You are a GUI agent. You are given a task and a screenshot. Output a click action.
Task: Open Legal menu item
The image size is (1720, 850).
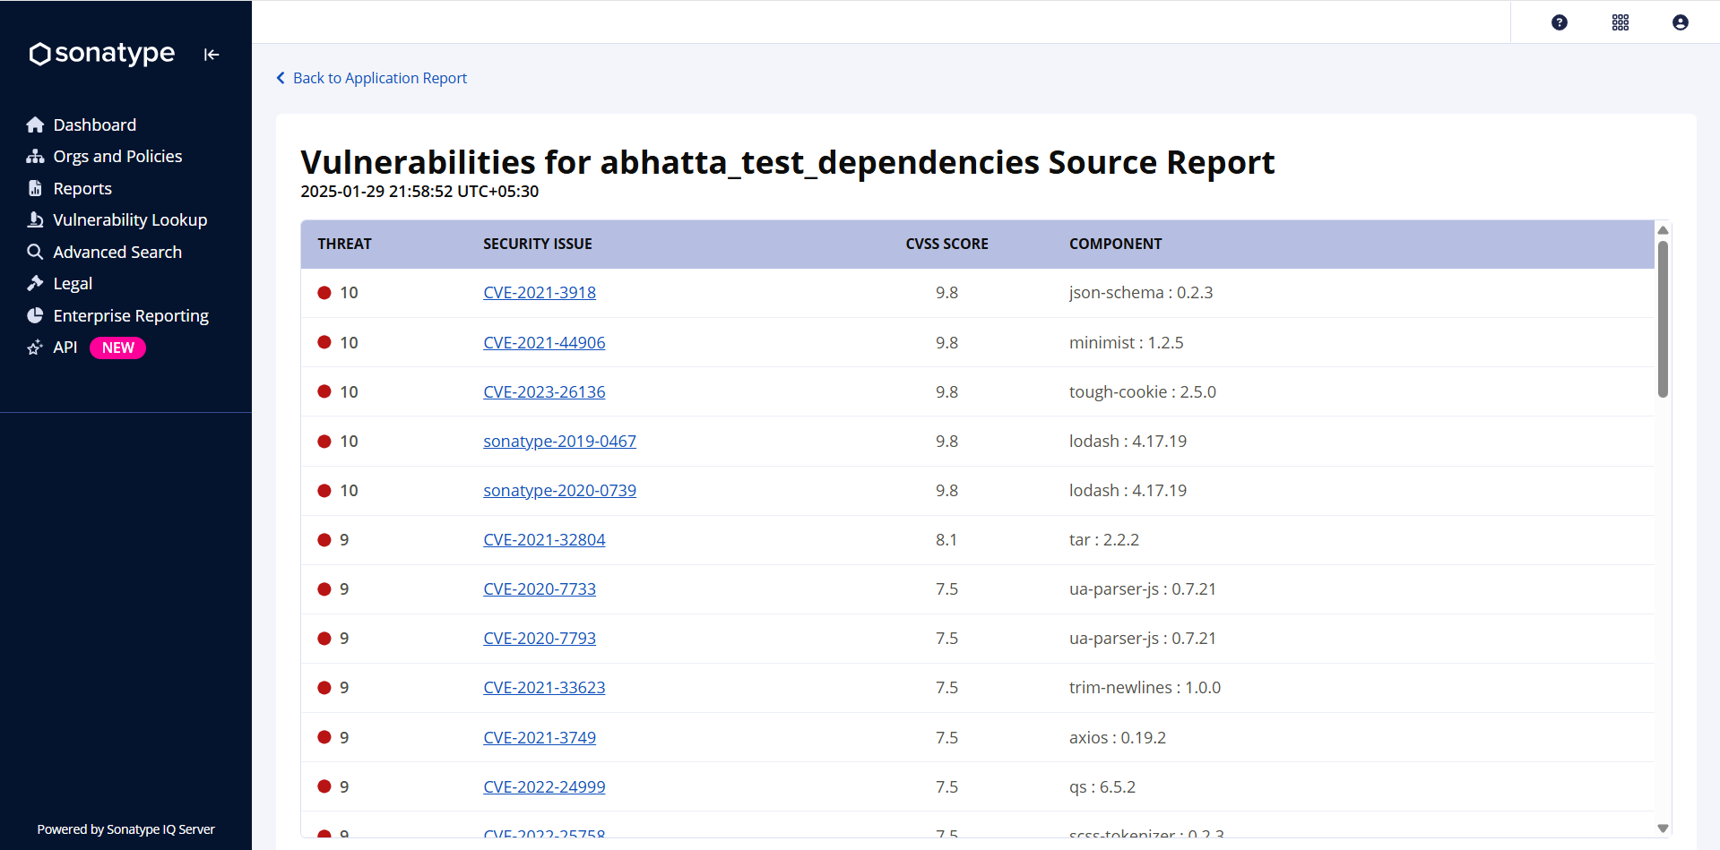pyautogui.click(x=73, y=283)
